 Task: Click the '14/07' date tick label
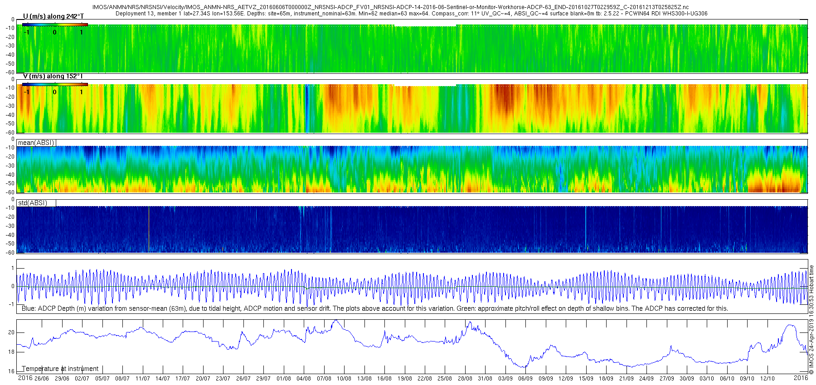click(163, 379)
